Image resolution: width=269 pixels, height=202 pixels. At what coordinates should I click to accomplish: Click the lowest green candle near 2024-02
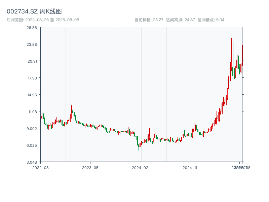tap(139, 147)
